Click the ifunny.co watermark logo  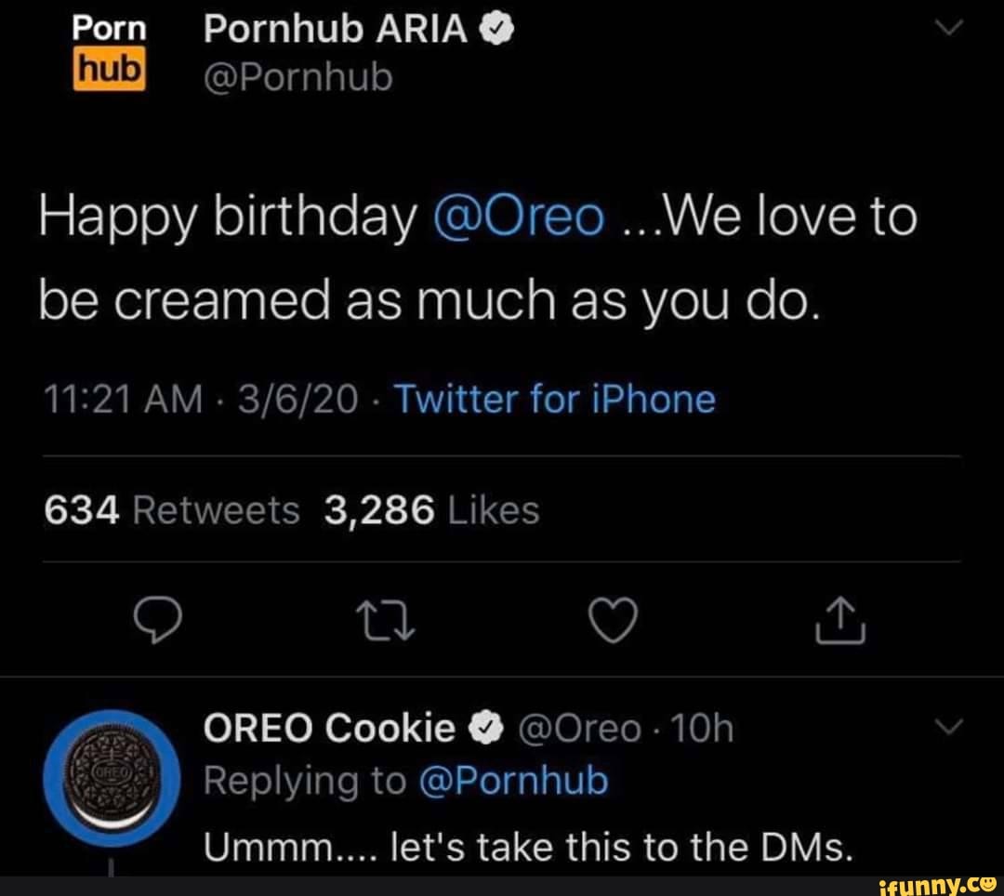tap(936, 878)
